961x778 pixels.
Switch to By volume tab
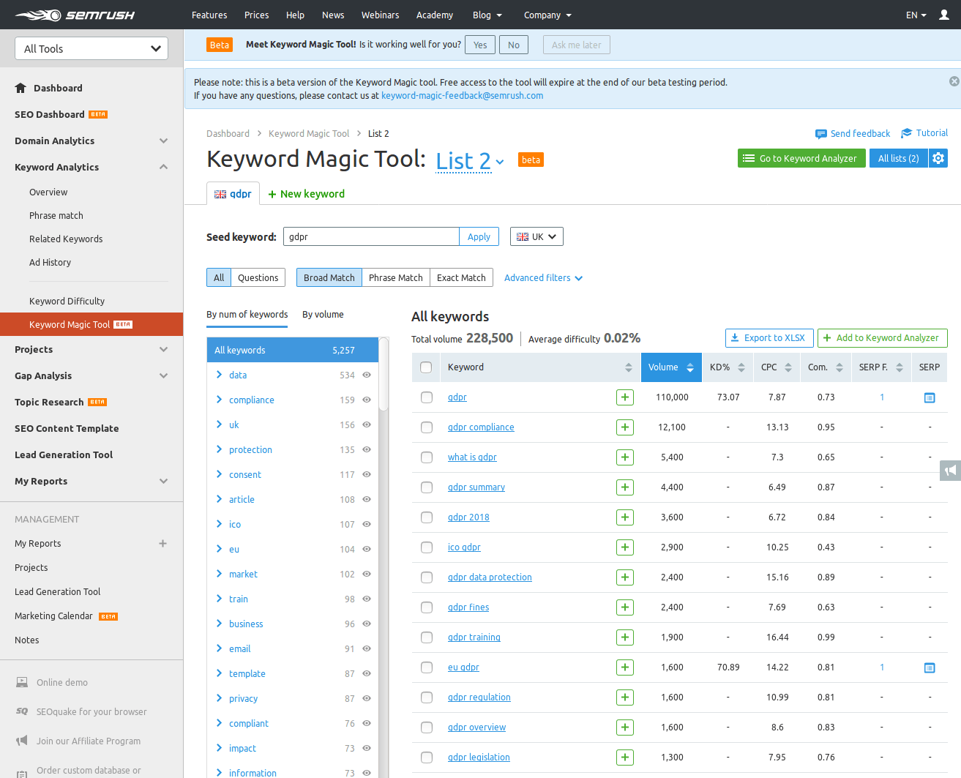pyautogui.click(x=323, y=315)
